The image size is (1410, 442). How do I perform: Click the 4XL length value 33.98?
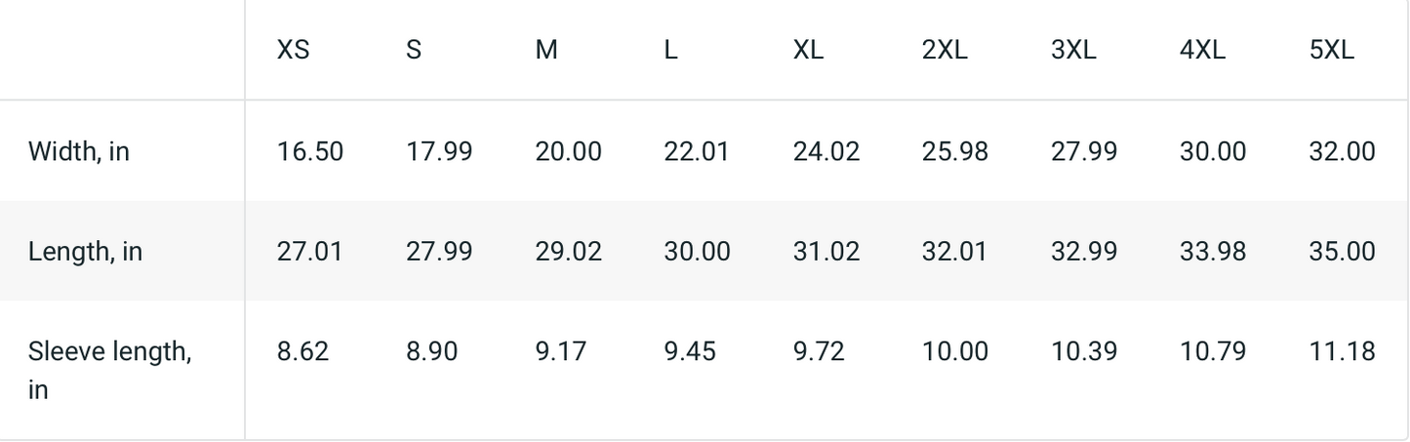point(1212,251)
